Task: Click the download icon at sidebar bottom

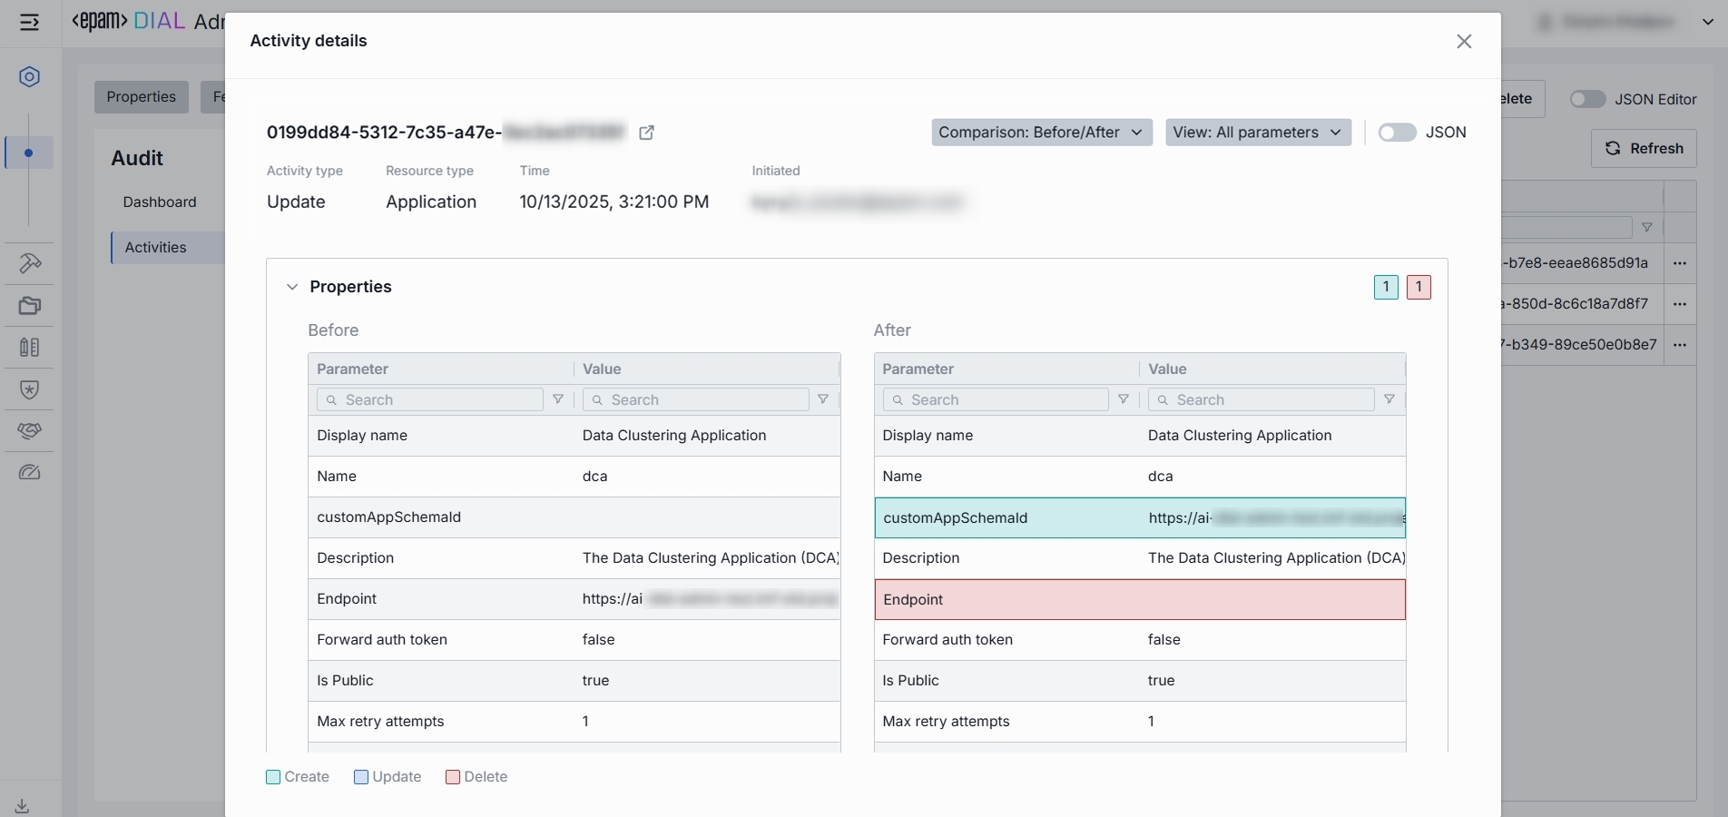Action: click(22, 805)
